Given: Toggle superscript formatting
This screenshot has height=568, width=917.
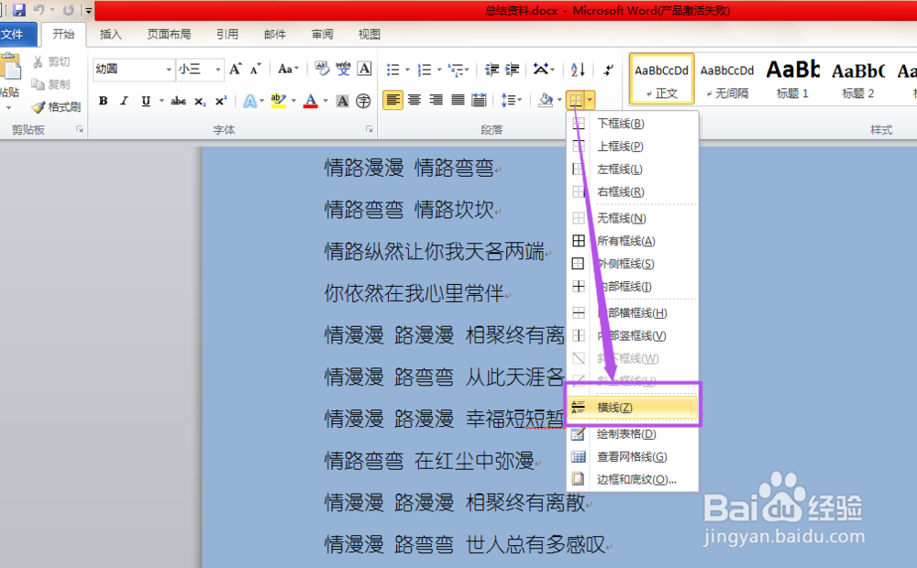Looking at the screenshot, I should 220,101.
